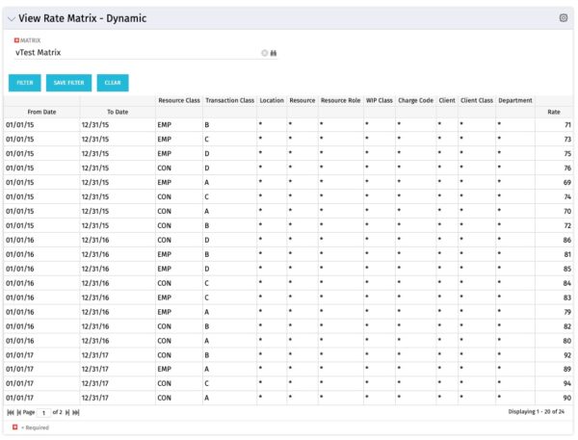Viewport: 578px width, 440px height.
Task: Select rate value 80 cell
Action: pos(554,341)
